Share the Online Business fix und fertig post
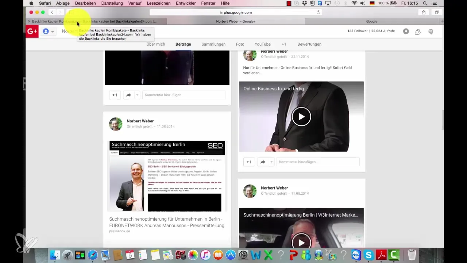 pyautogui.click(x=263, y=162)
